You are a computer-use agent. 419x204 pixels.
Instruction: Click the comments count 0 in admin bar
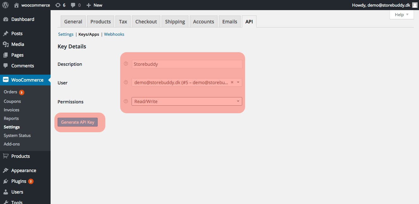tap(79, 5)
